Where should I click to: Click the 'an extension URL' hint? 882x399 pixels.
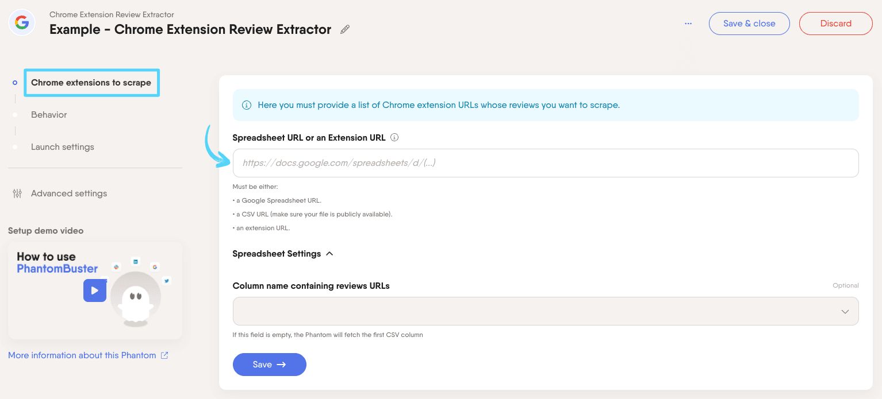click(262, 228)
